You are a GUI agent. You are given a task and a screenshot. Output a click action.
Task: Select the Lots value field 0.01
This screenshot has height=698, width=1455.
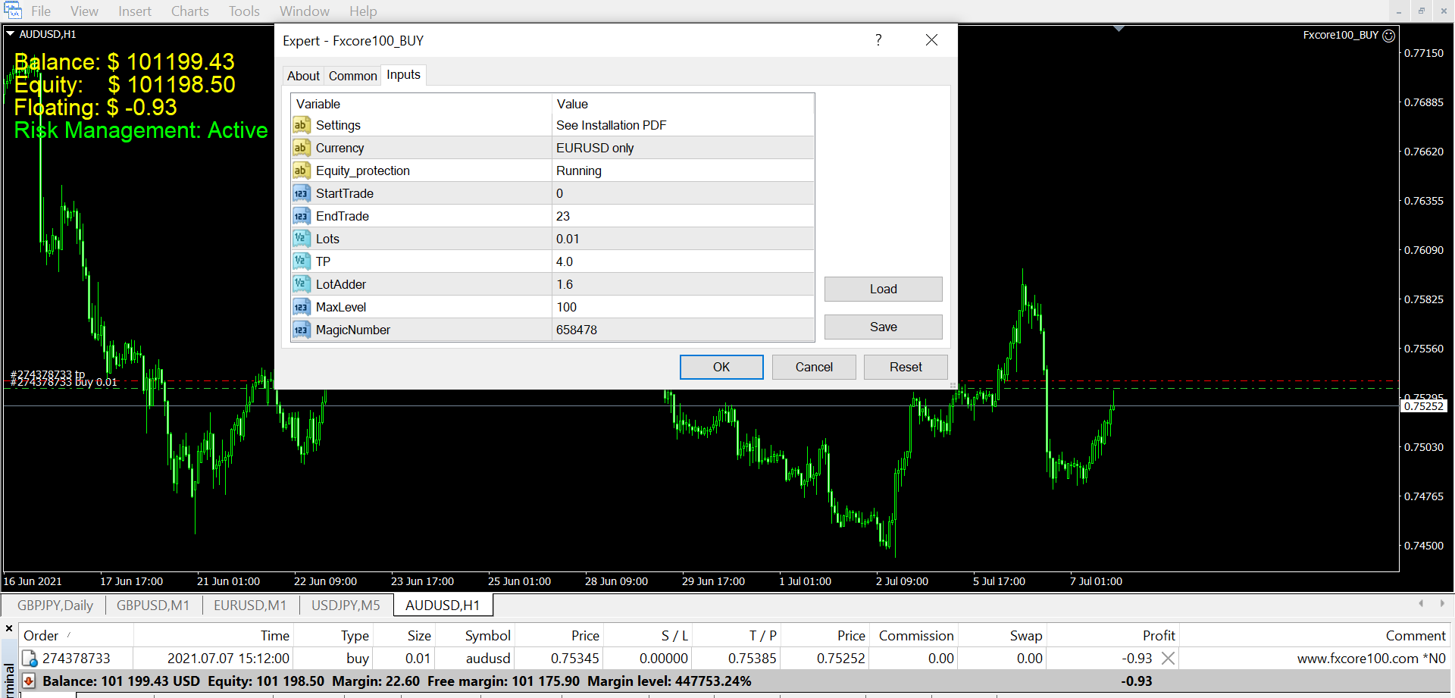point(682,239)
